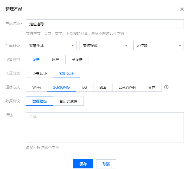Select 网关 as device type

pos(56,59)
